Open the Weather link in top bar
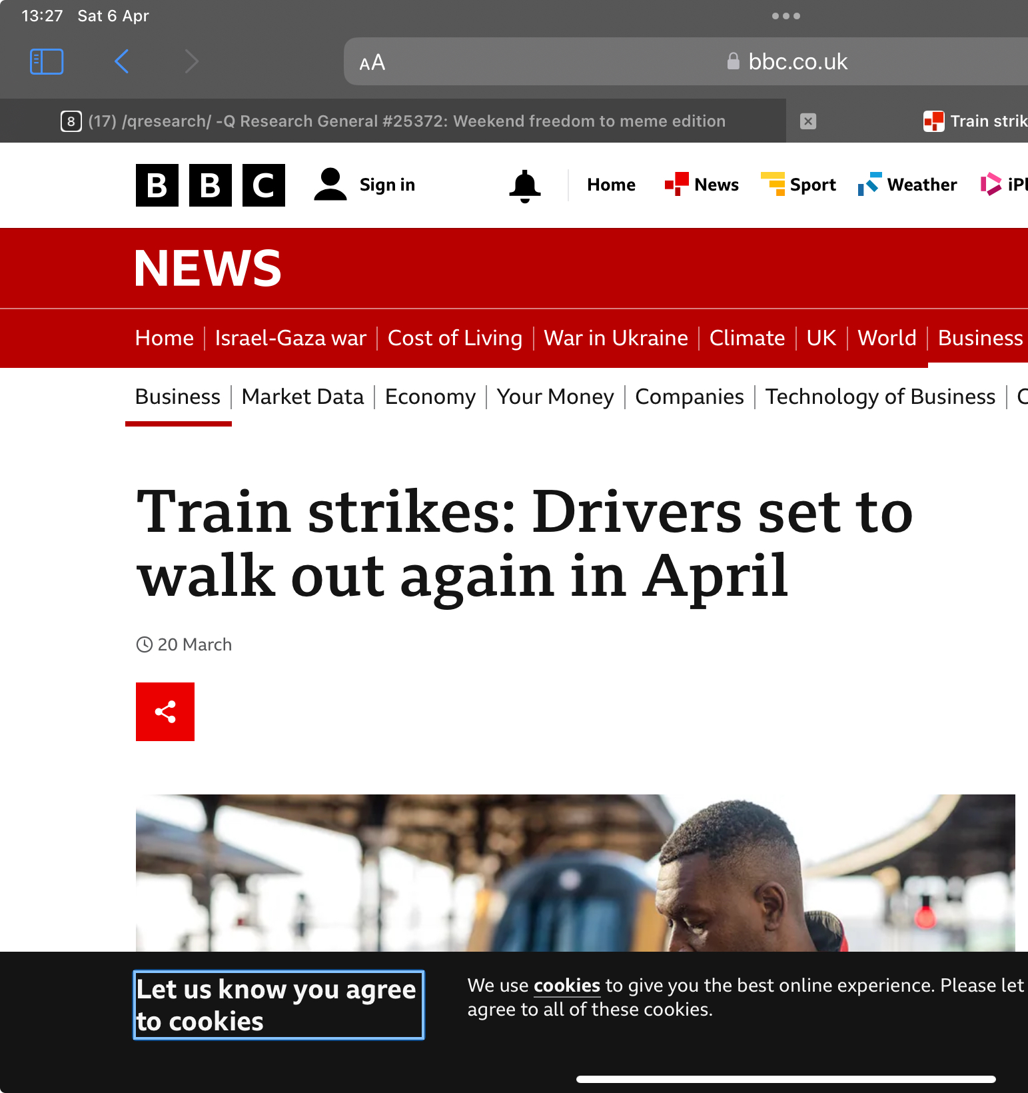1028x1093 pixels. (907, 185)
